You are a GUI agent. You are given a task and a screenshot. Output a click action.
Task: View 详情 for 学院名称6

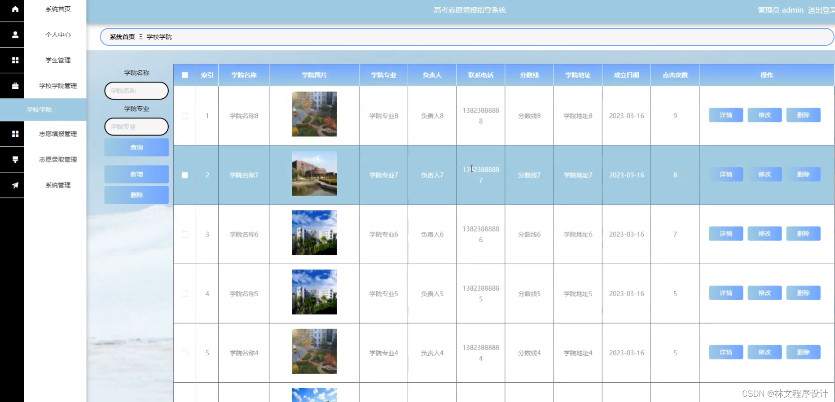coord(726,233)
